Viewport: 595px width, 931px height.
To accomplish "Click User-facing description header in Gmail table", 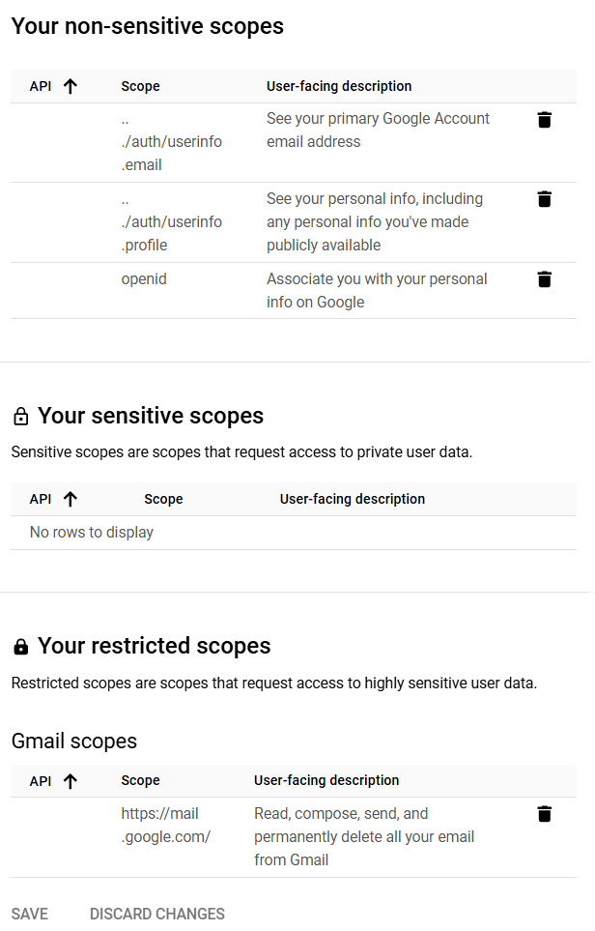I will coord(326,780).
